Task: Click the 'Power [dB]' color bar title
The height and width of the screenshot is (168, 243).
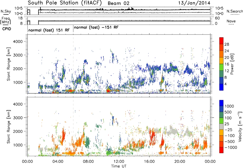Action: point(232,64)
